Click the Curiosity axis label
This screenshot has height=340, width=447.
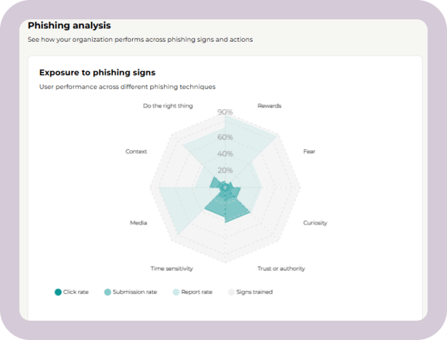point(315,223)
